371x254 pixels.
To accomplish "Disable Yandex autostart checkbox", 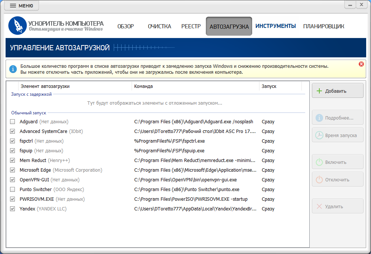I will click(13, 209).
